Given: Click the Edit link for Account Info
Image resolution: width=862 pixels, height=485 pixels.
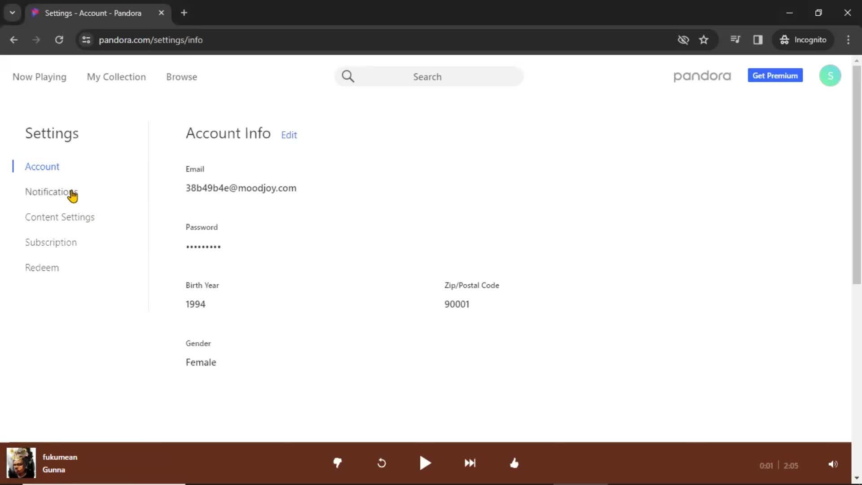Looking at the screenshot, I should coord(289,134).
